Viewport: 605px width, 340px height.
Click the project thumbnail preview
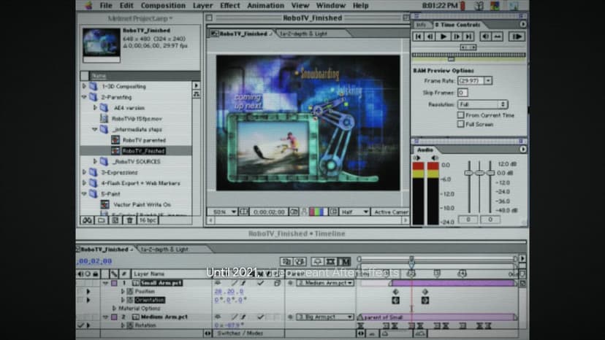point(102,43)
